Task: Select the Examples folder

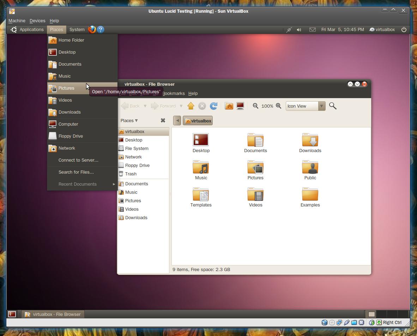Action: (310, 197)
